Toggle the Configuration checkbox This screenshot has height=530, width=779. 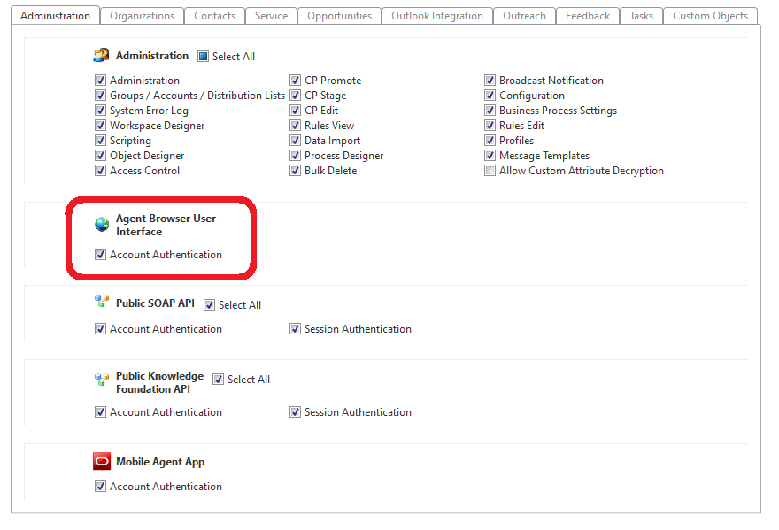pos(490,95)
